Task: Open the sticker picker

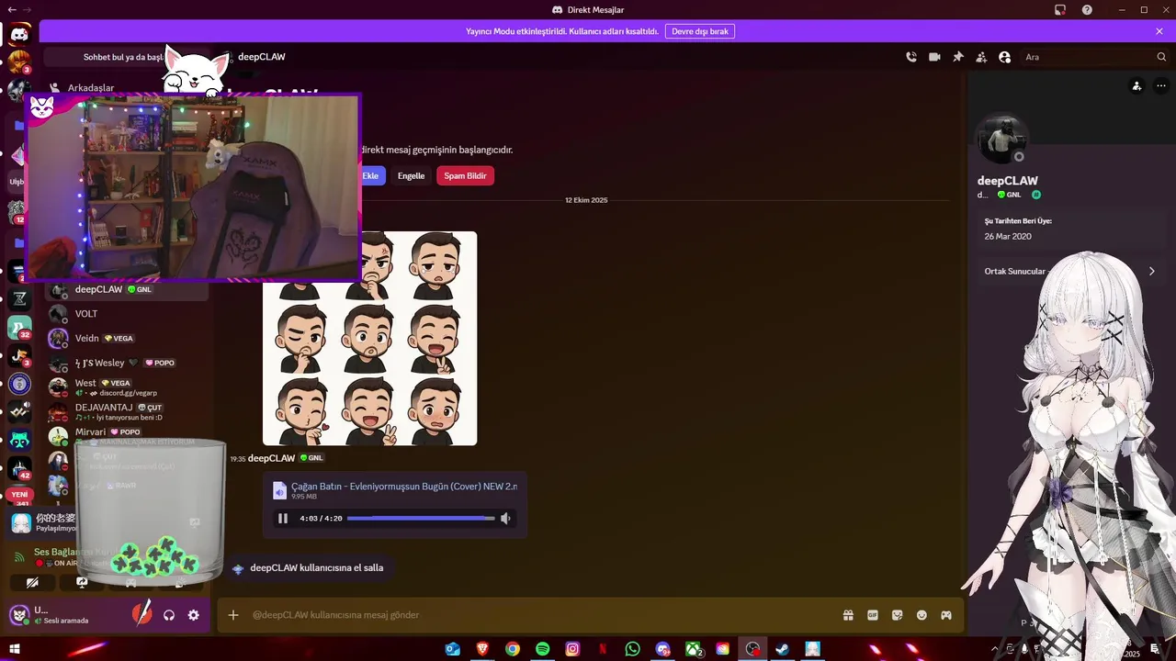Action: click(898, 615)
